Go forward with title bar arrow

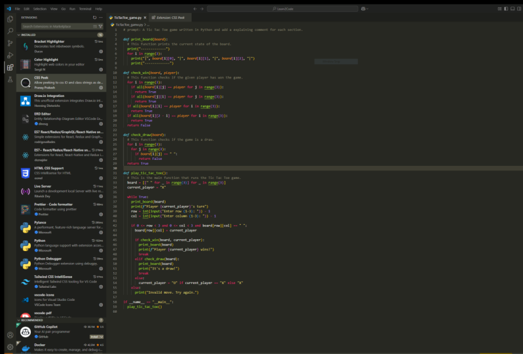[x=202, y=9]
